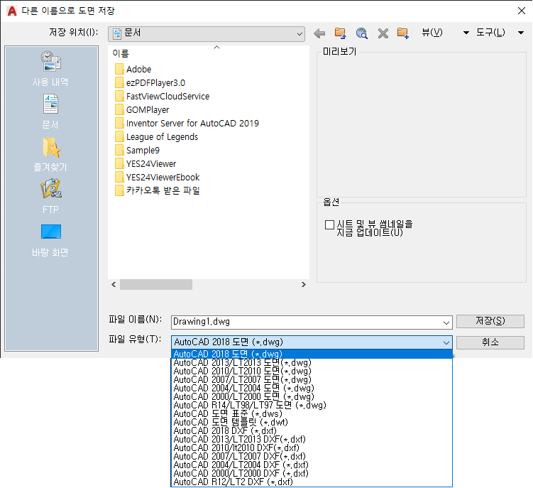Choose AutoCAD 2004/LT2004 도면 (*.dwg)
The height and width of the screenshot is (488, 533).
point(312,388)
